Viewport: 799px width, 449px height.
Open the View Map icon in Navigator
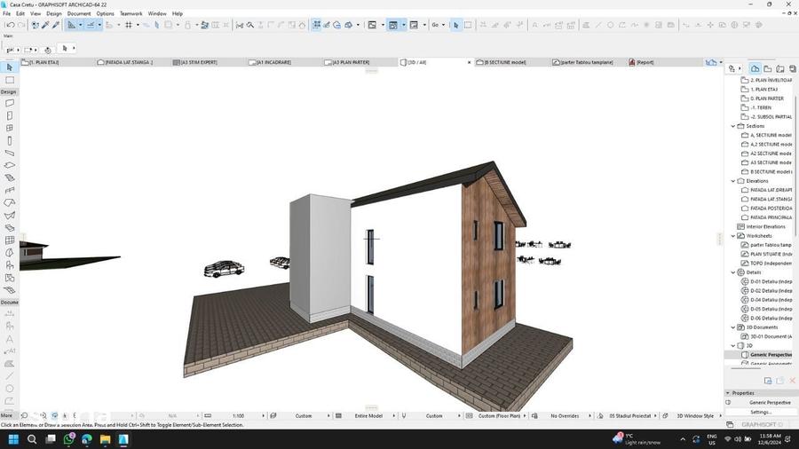(767, 68)
